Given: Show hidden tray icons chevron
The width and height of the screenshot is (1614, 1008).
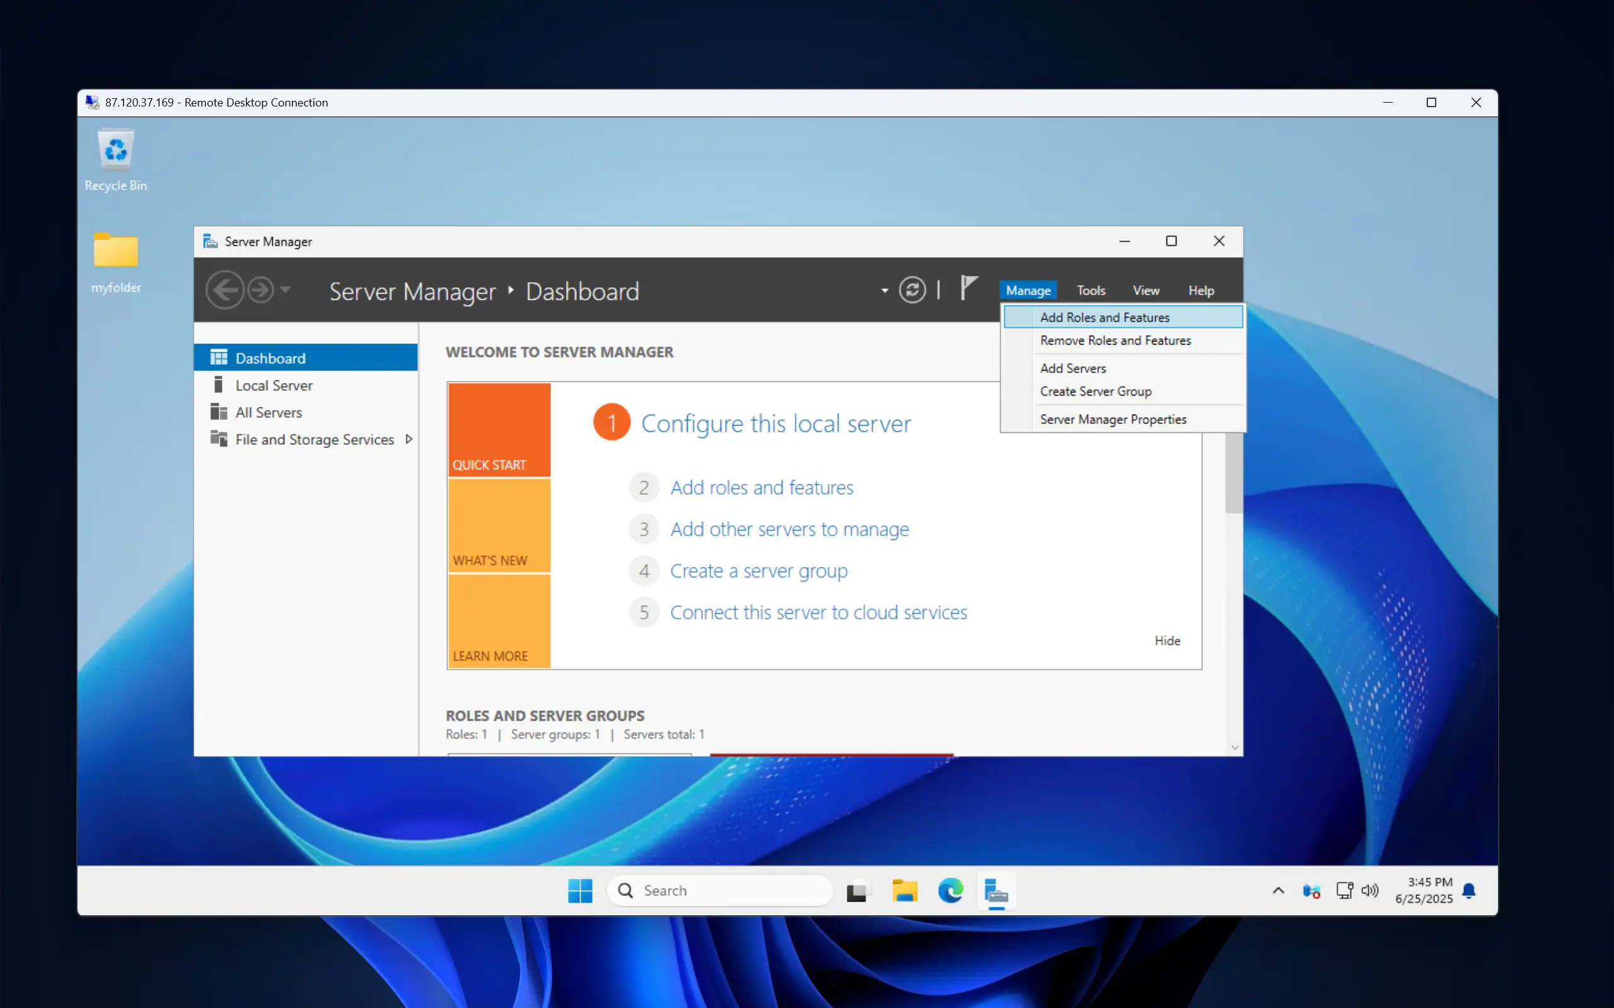Looking at the screenshot, I should pos(1278,891).
